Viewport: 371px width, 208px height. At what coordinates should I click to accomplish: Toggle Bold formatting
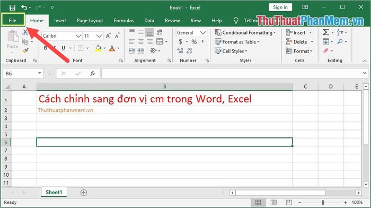coord(46,48)
